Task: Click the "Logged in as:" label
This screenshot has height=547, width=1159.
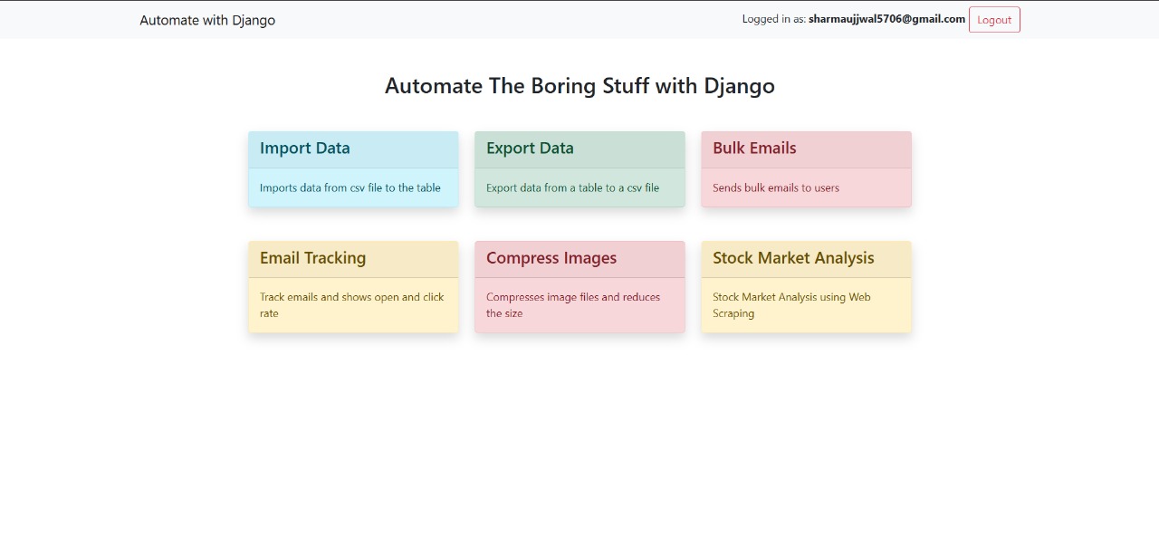Action: (773, 19)
